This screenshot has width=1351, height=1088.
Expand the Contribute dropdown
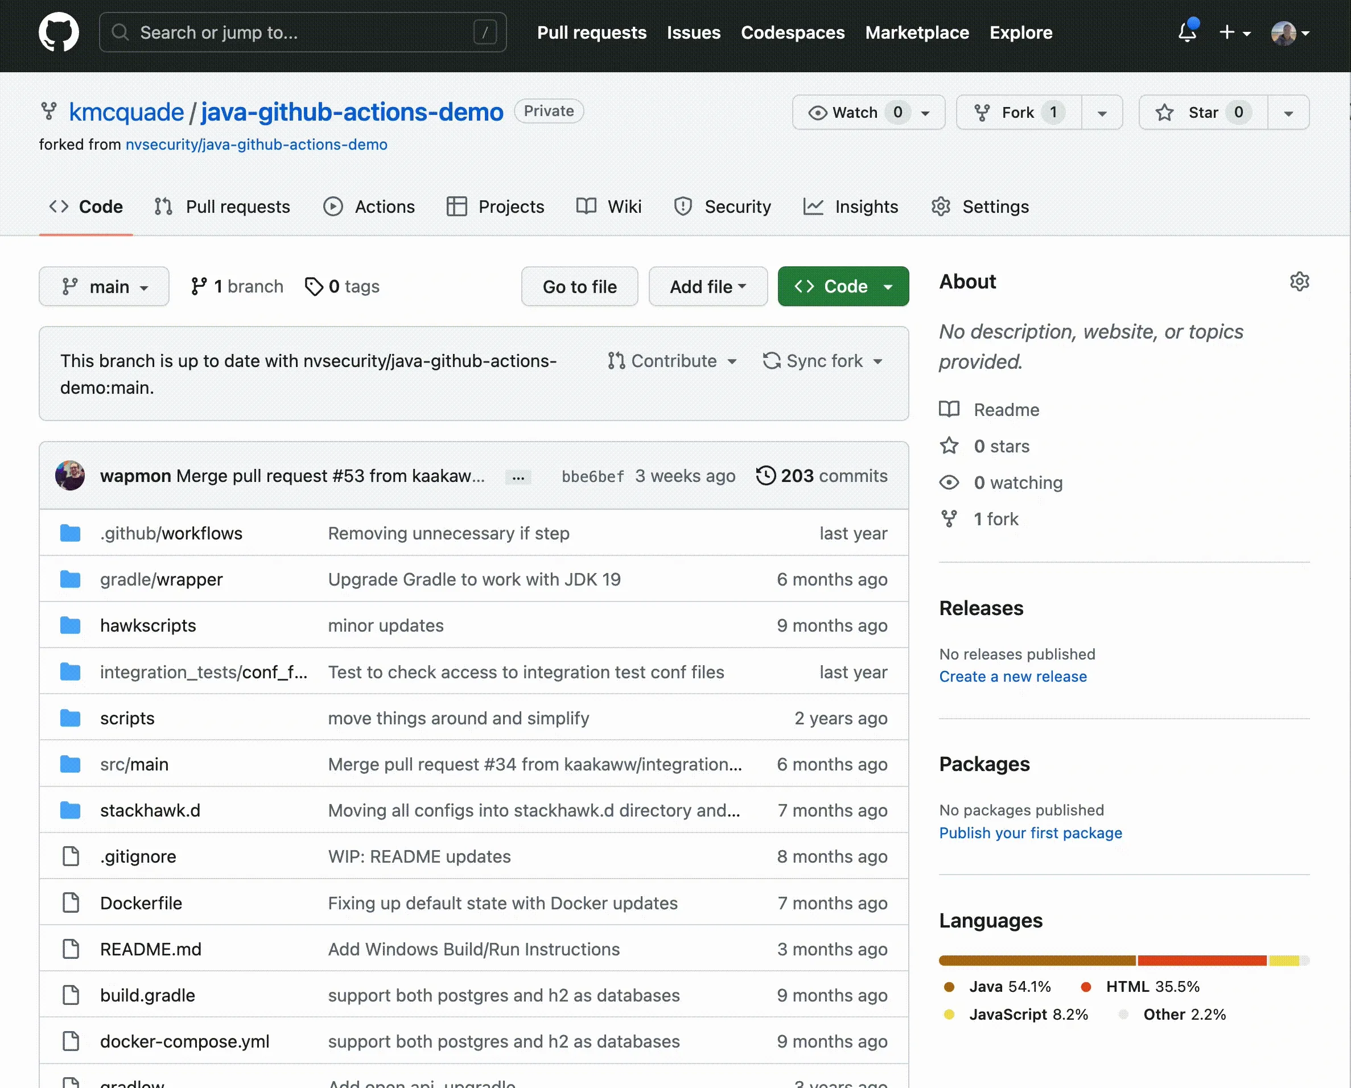[x=672, y=361]
